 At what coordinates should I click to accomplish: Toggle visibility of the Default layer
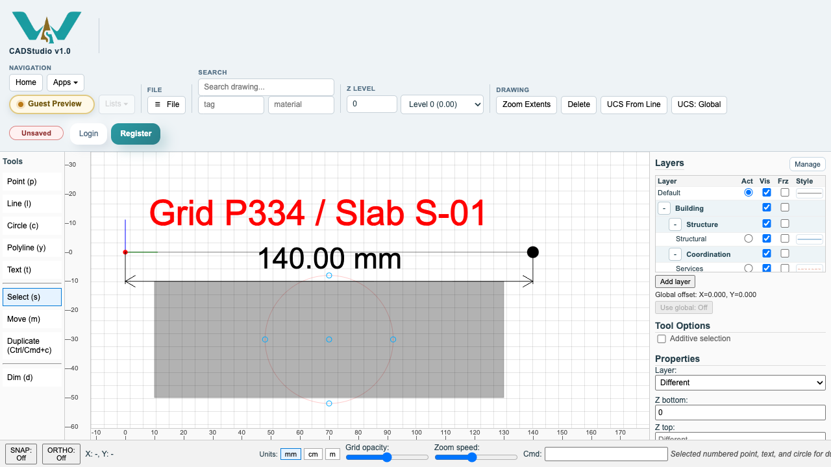click(767, 193)
